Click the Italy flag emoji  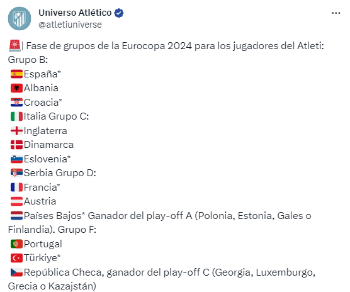click(x=16, y=116)
